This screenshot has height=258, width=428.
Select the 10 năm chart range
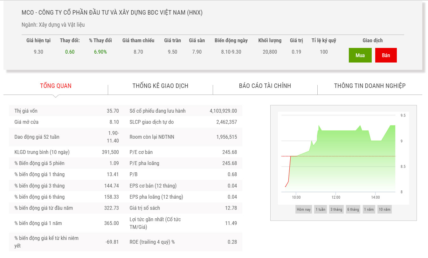point(384,209)
